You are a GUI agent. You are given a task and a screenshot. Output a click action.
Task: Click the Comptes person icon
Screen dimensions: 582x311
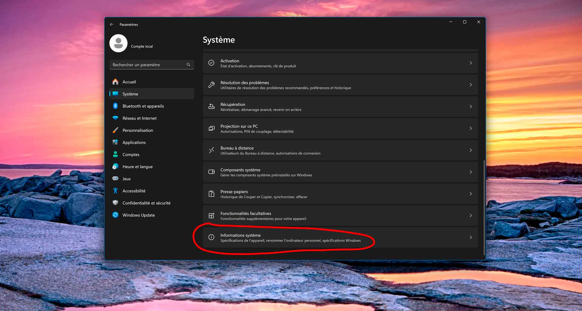[x=115, y=154]
